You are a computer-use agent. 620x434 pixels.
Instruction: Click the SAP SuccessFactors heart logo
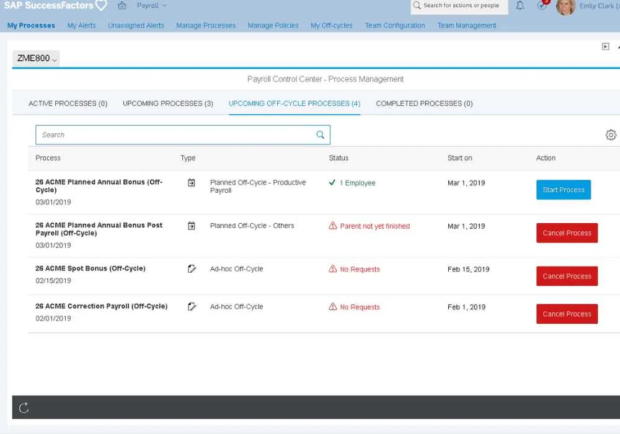tap(101, 5)
